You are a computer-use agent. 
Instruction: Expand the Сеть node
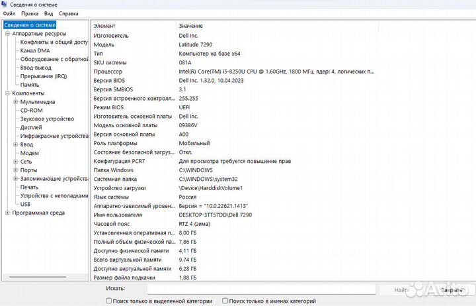[15, 161]
